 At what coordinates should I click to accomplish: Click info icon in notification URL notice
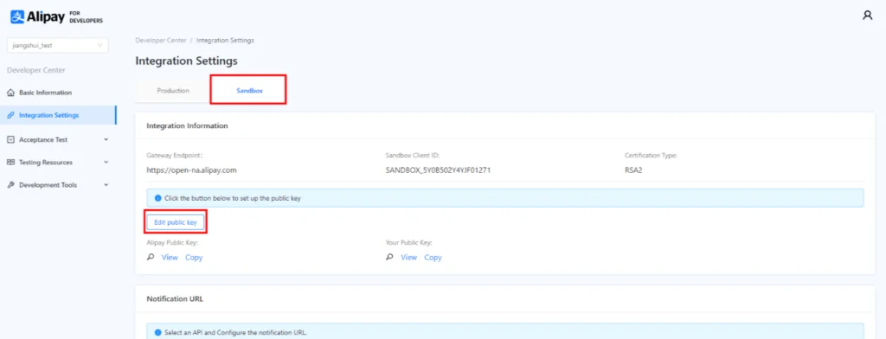click(x=158, y=332)
